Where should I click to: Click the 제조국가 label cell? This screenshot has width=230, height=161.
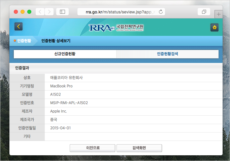(27, 120)
